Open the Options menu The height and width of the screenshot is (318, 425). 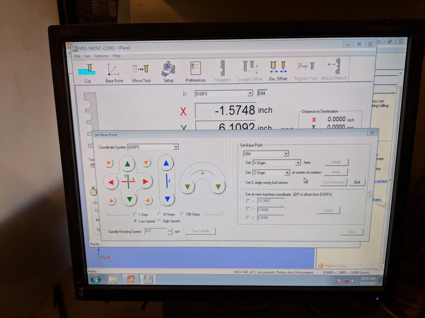[x=101, y=56]
